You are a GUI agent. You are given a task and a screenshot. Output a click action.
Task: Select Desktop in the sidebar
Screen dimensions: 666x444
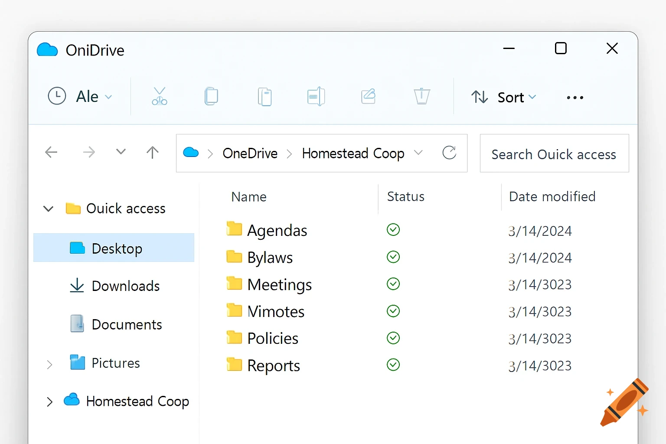[x=114, y=248]
